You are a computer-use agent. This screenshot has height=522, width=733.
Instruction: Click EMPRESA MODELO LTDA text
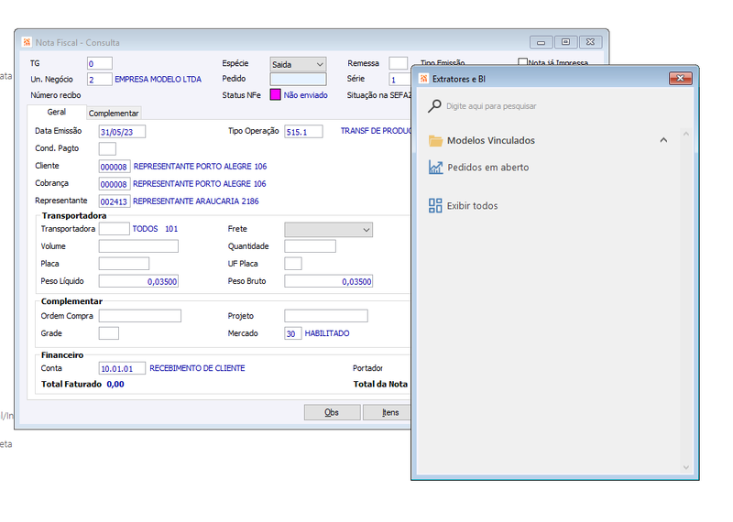click(x=158, y=80)
